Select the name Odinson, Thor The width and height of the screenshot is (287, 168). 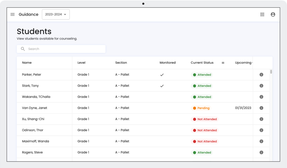33,130
